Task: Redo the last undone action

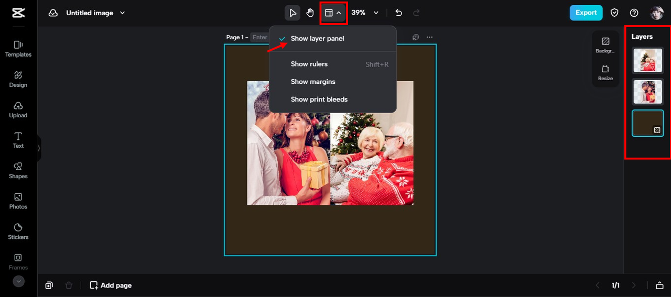Action: point(416,13)
